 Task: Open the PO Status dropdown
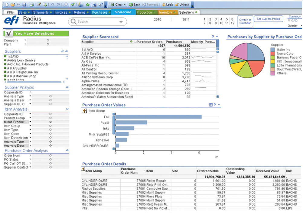tap(30, 159)
